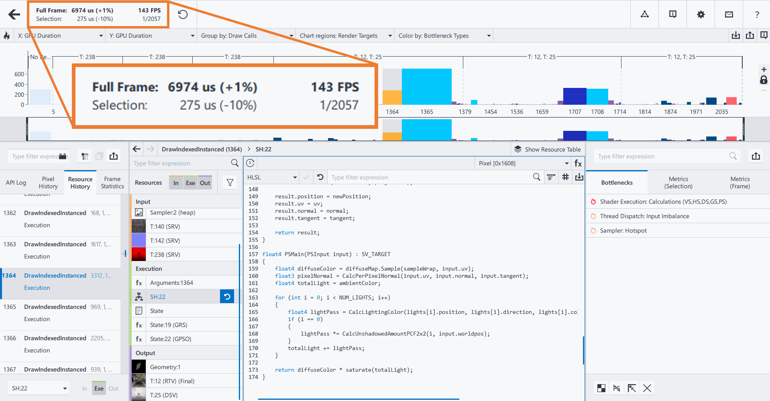The image size is (770, 401).
Task: Click the flame hotspot icon in chart toolbar
Action: [7, 36]
